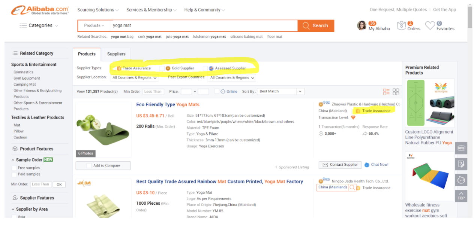Image resolution: width=474 pixels, height=226 pixels.
Task: Click magnifier icon beside China (Mainland)
Action: point(352,187)
